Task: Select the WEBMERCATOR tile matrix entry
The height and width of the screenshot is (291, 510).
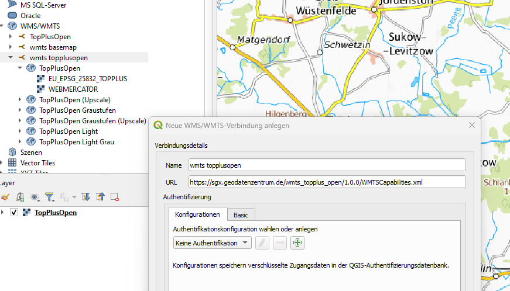Action: point(73,89)
